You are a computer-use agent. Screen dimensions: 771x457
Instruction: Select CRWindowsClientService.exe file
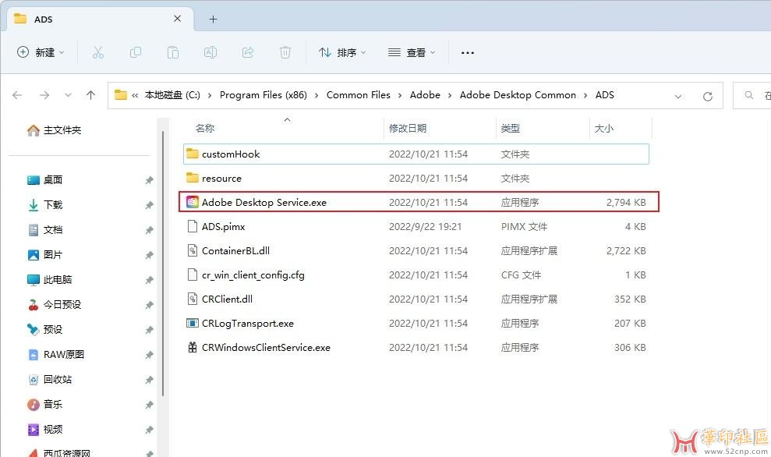416,347
